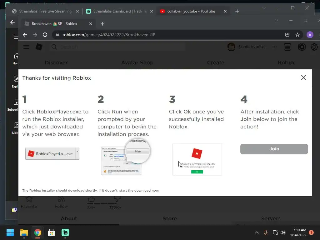Viewport: 320px width, 240px height.
Task: Click the volume speaker tray icon
Action: pyautogui.click(x=283, y=232)
